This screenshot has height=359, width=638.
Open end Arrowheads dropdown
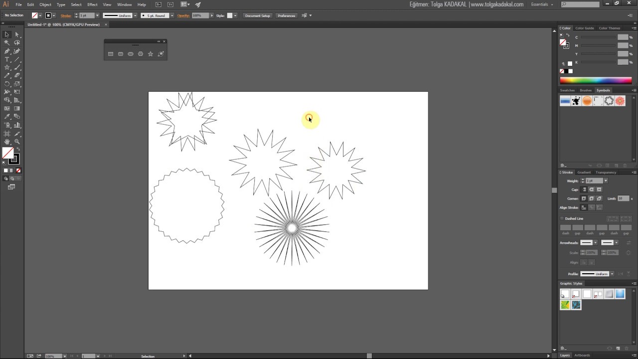[x=616, y=243]
